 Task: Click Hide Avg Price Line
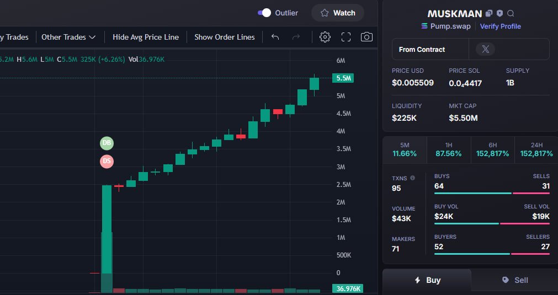point(146,37)
